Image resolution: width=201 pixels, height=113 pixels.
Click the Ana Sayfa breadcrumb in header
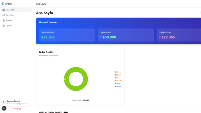(x=41, y=4)
